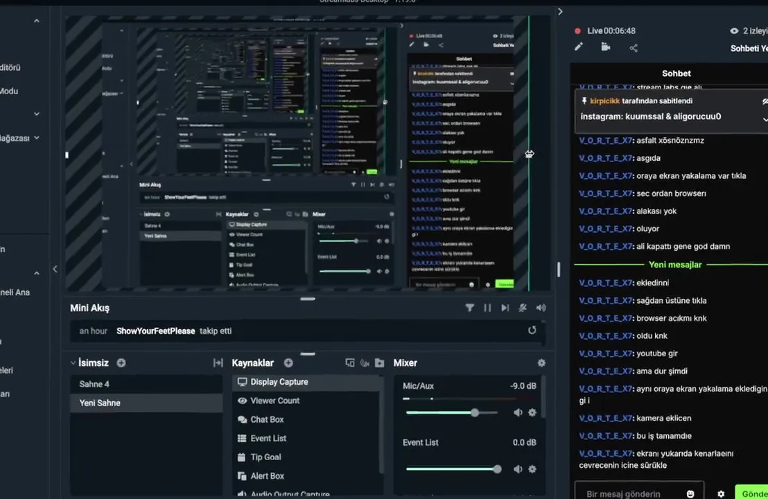768x499 pixels.
Task: Click the chat panel left resize bar
Action: click(x=559, y=270)
